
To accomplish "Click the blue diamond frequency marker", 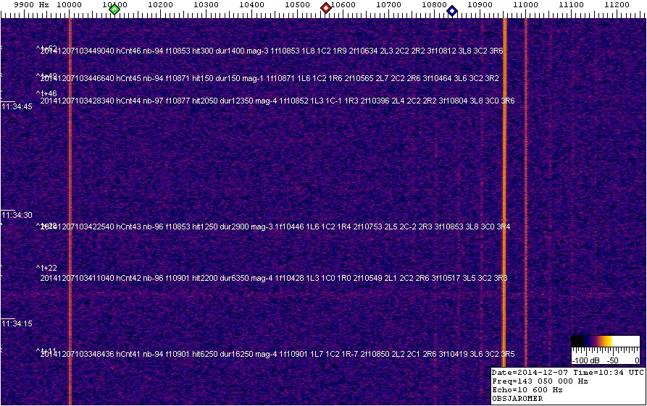I will tap(452, 10).
